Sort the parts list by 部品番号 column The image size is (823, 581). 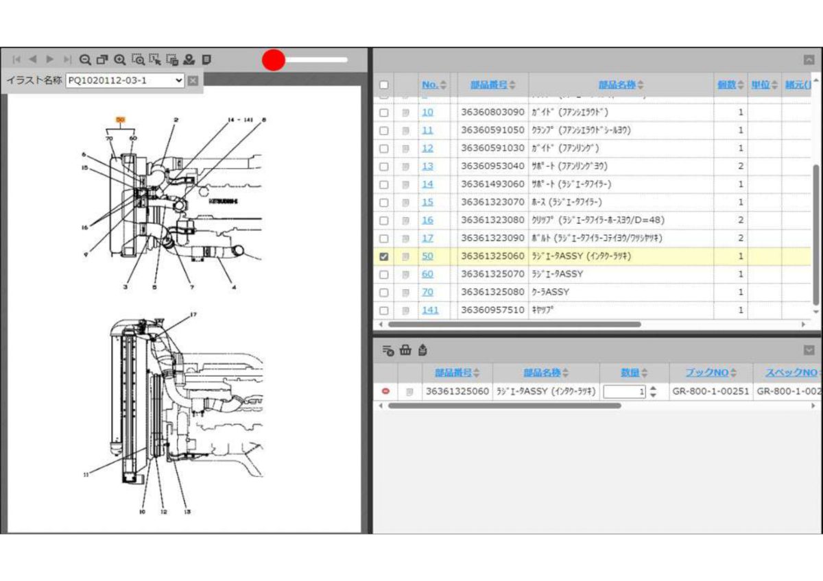(x=493, y=85)
